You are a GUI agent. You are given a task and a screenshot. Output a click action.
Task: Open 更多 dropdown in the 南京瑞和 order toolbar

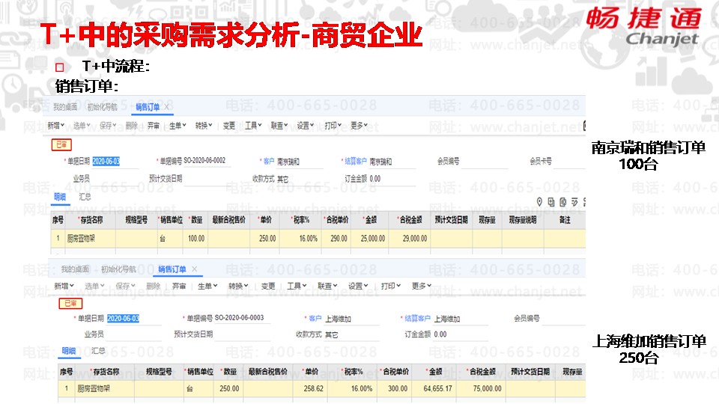tap(359, 125)
